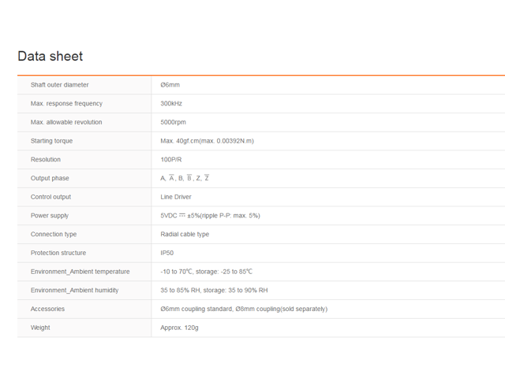Click the Radial cable type value

[185, 234]
